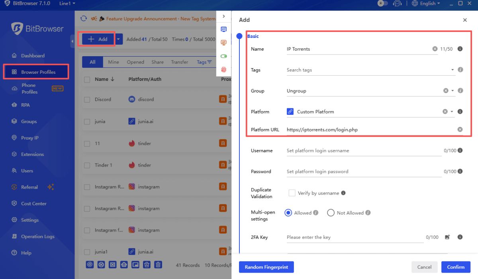Open the Groups sidebar section
Screen dimensions: 478x279
pos(29,122)
